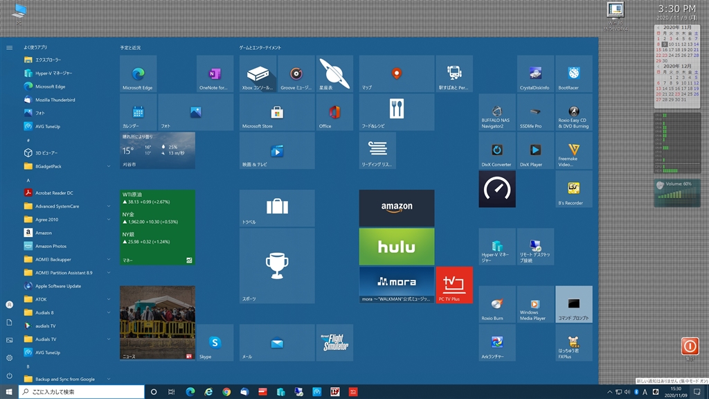Open the Sports (スポーツ) trophy tile
Viewport: 709px width, 399px height.
pos(277,266)
